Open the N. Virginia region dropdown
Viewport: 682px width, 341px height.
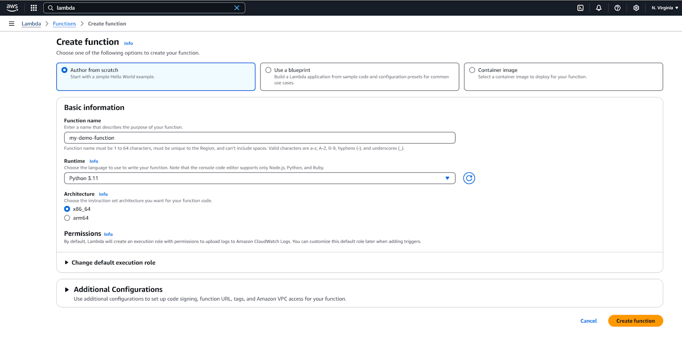coord(665,8)
